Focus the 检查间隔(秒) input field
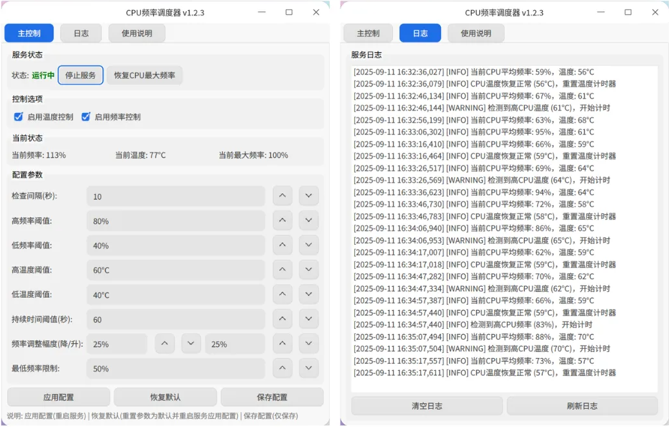The width and height of the screenshot is (669, 427). pyautogui.click(x=176, y=196)
